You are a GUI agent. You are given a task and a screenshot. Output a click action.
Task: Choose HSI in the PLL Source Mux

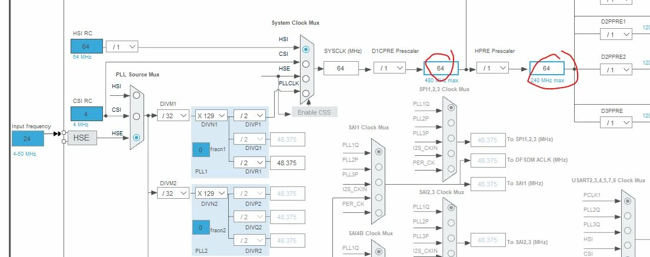click(136, 95)
